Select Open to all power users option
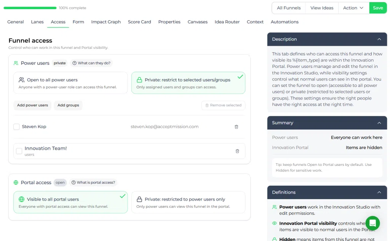This screenshot has height=241, width=390. [x=70, y=83]
